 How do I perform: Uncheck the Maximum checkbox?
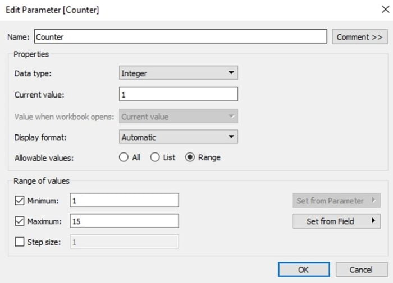tap(20, 221)
